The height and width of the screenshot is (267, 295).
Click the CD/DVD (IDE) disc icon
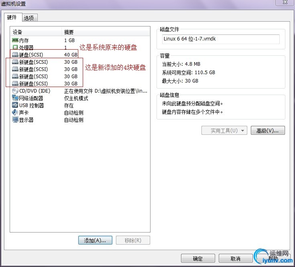coord(15,91)
